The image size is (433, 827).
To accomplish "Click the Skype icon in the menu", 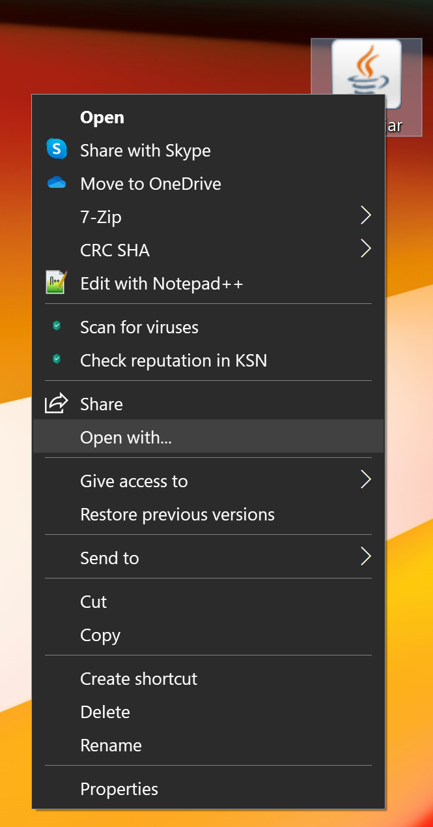I will pyautogui.click(x=57, y=149).
